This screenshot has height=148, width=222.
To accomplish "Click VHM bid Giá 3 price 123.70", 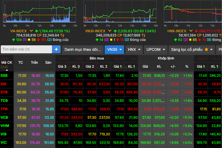I will pos(63,126).
